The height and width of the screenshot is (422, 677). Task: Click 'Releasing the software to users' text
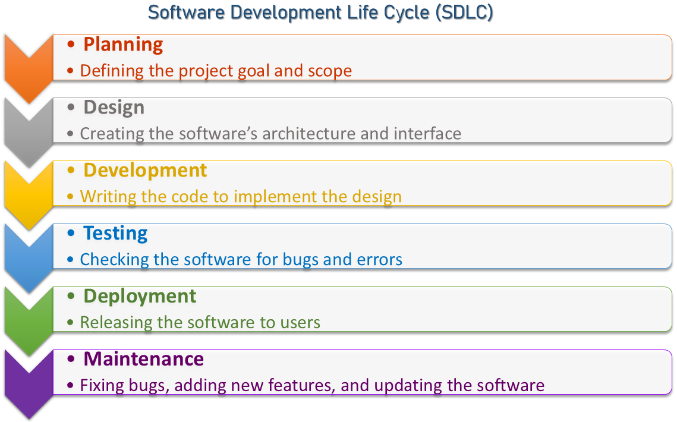click(200, 323)
